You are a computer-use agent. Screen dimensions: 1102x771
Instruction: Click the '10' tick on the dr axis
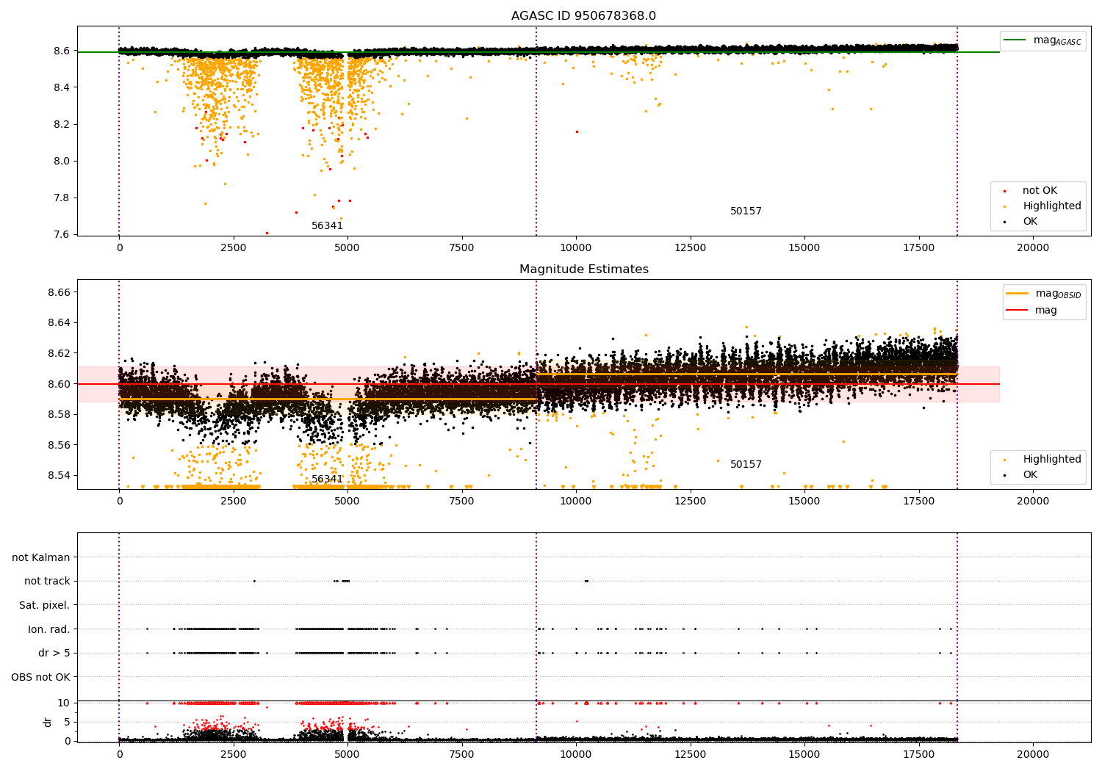[64, 703]
